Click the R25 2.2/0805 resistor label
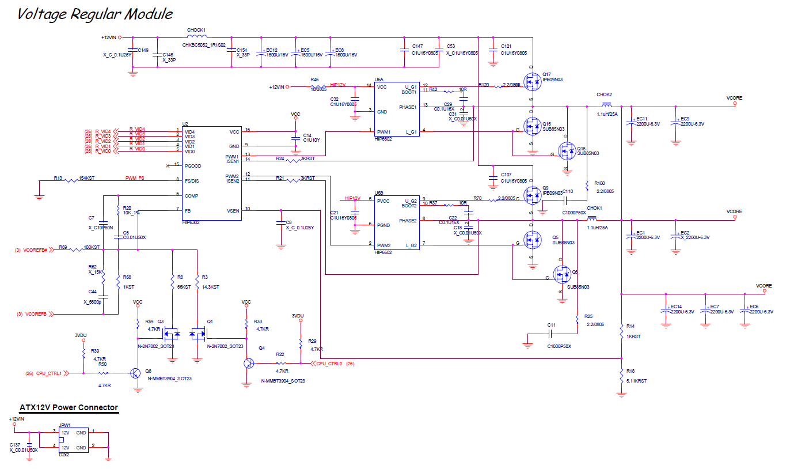The width and height of the screenshot is (790, 469). [x=594, y=320]
